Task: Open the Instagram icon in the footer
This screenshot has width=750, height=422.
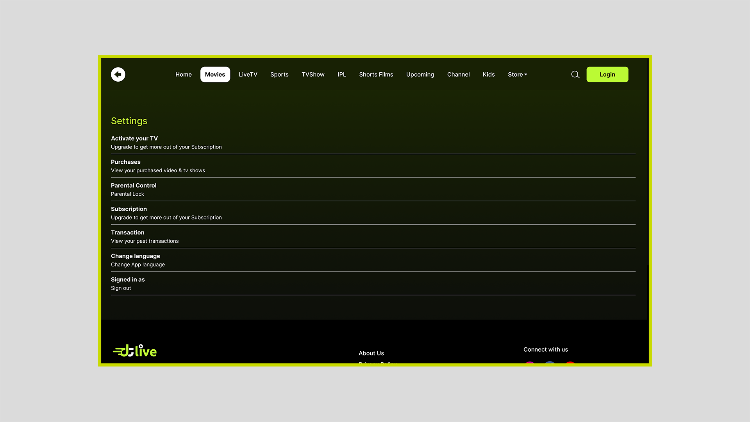Action: point(529,365)
